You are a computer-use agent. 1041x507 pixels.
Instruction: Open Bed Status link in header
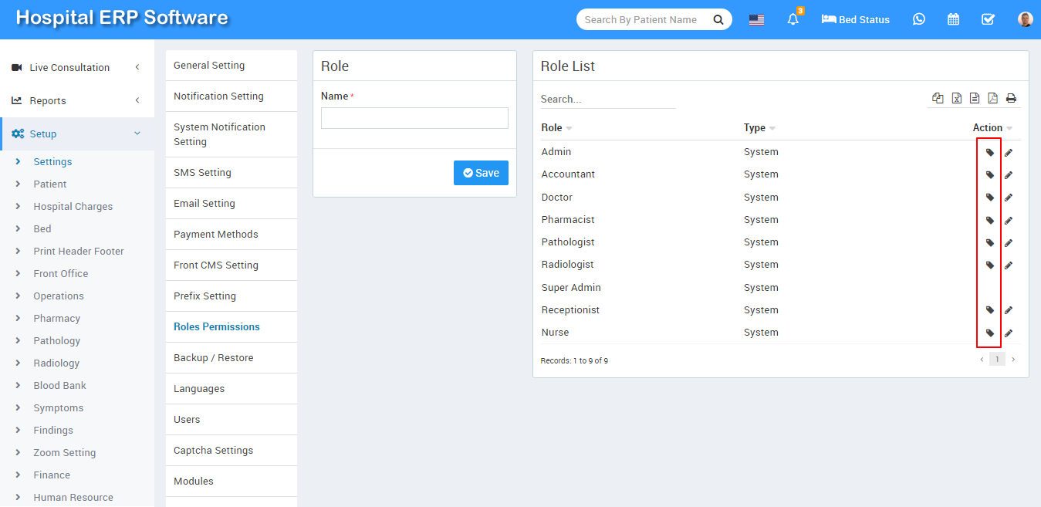(856, 20)
